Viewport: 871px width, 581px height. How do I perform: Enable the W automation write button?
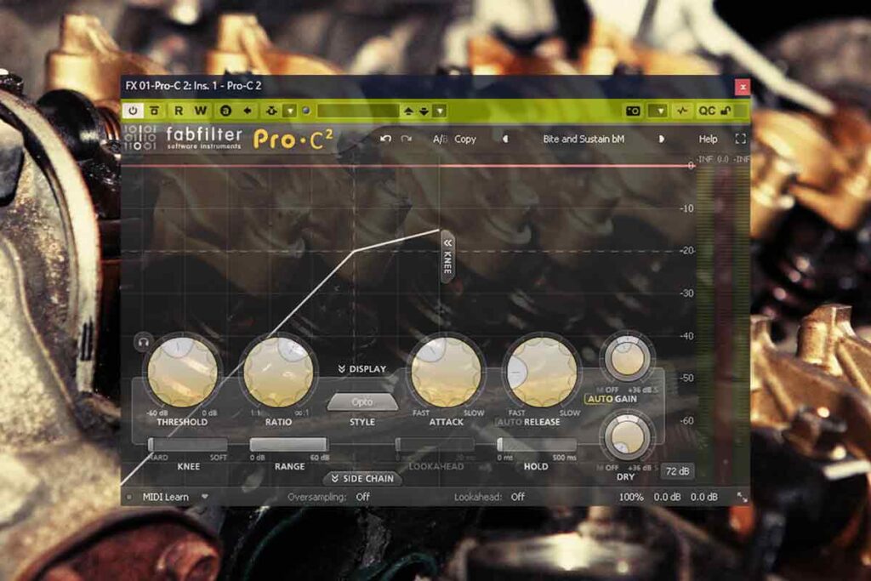201,111
